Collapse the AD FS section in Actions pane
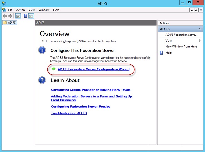Image resolution: width=205 pixels, height=152 pixels. click(200, 29)
